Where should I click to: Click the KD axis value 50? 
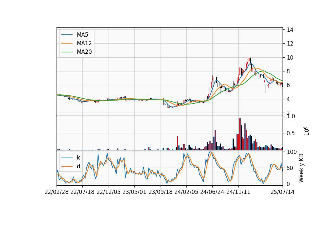(x=290, y=168)
